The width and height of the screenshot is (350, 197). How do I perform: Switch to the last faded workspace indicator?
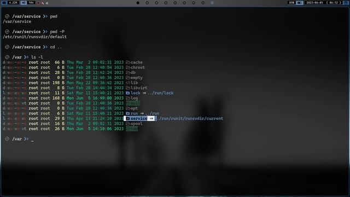[212, 3]
